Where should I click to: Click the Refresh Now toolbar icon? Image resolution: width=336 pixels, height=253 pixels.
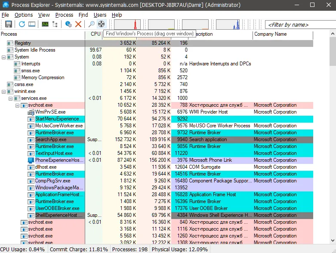[22, 24]
